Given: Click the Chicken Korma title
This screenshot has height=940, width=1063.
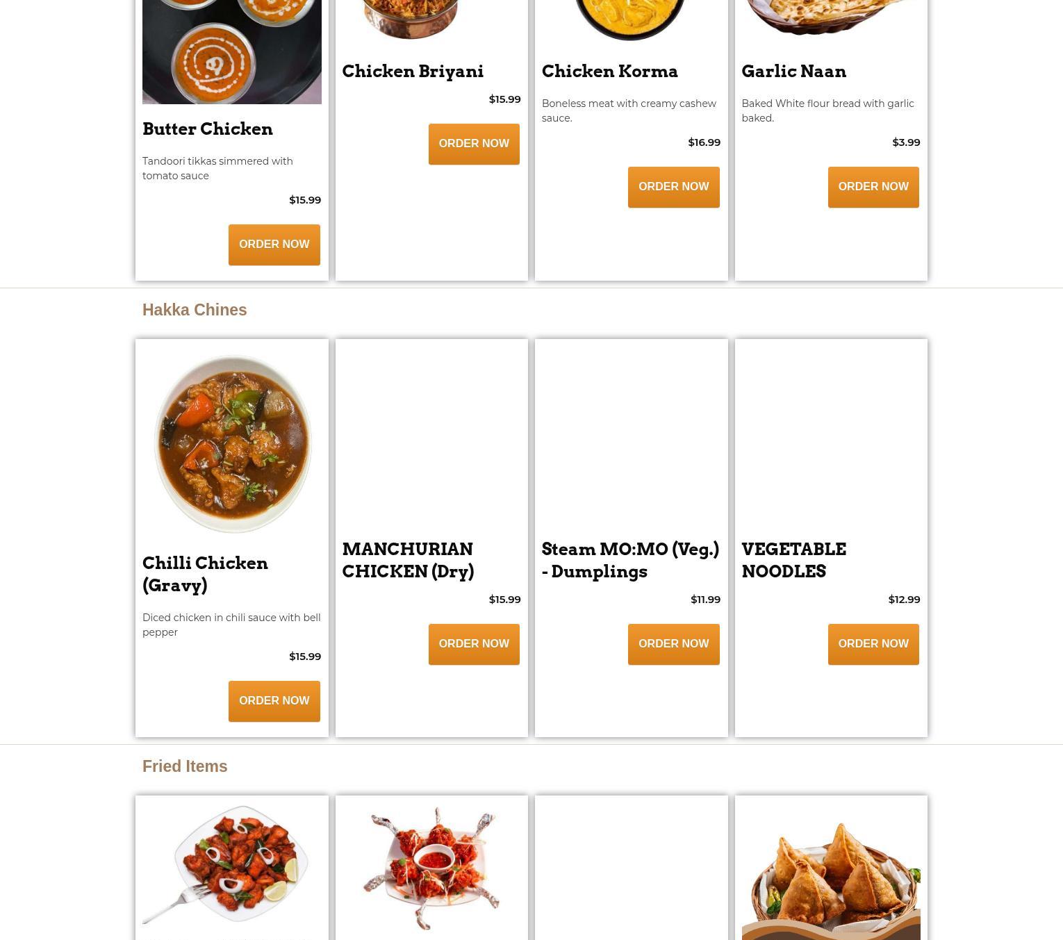Looking at the screenshot, I should click(609, 72).
